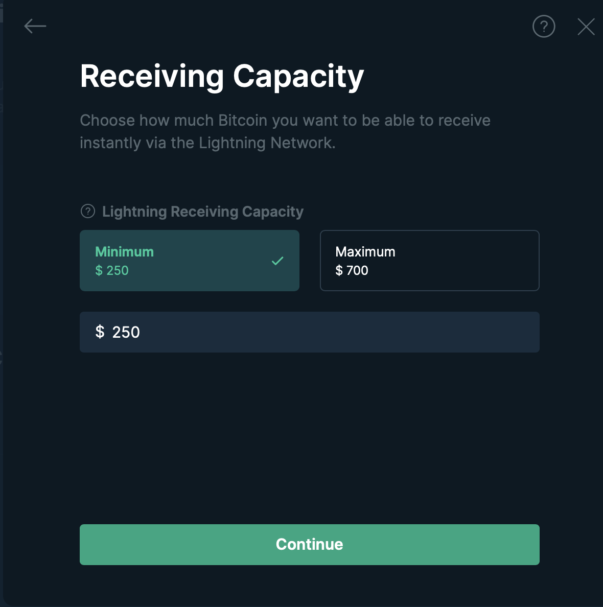Click the Lightning Network description text
603x607 pixels.
(x=285, y=132)
